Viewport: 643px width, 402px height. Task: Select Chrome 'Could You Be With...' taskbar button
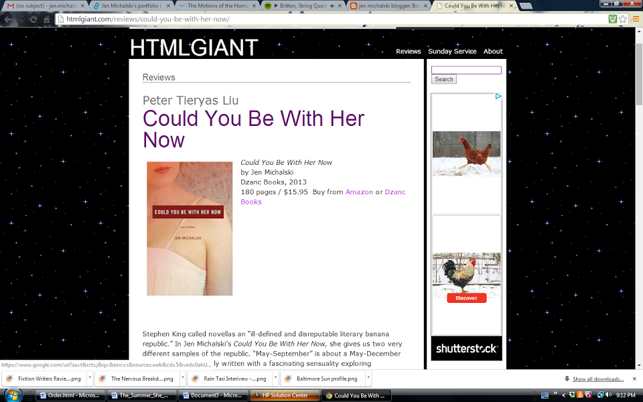(356, 395)
